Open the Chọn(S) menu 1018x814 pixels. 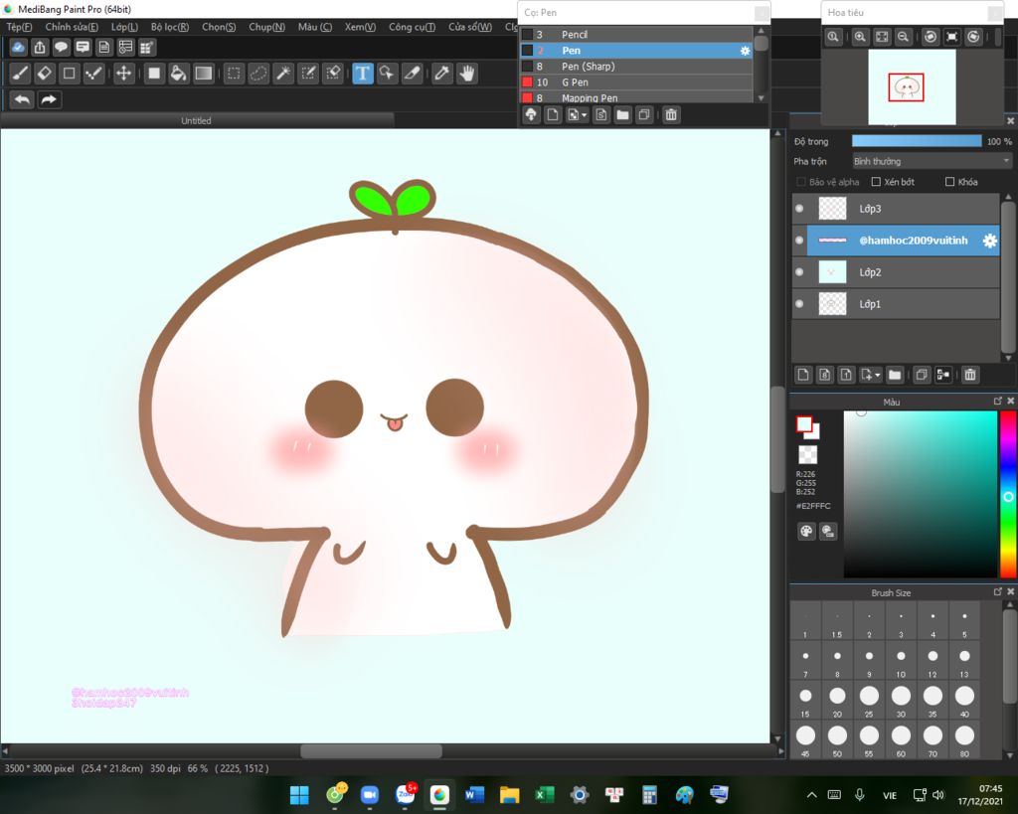219,27
